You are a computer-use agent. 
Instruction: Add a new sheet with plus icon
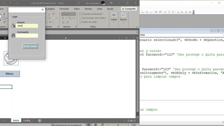point(40,120)
